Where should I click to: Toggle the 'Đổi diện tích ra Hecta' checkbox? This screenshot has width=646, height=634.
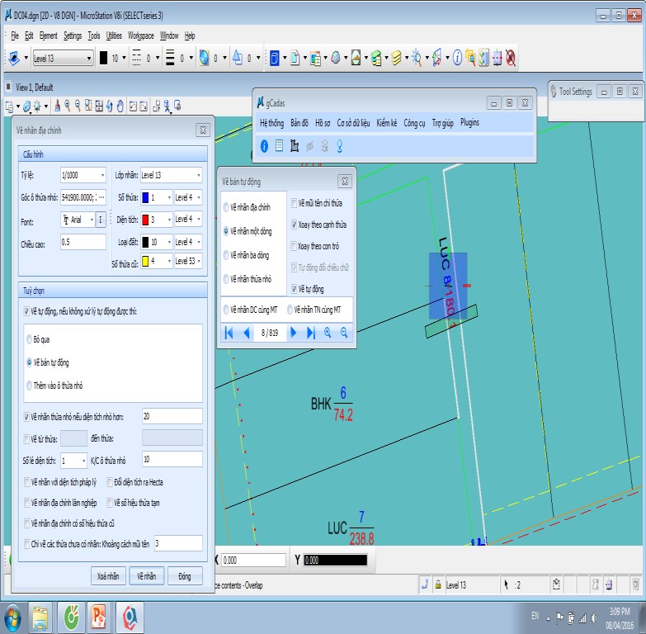[x=109, y=481]
